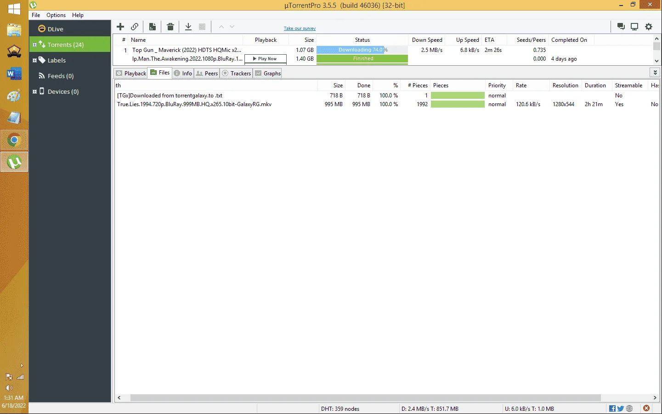
Task: Expand the Labels tree node
Action: pyautogui.click(x=34, y=60)
